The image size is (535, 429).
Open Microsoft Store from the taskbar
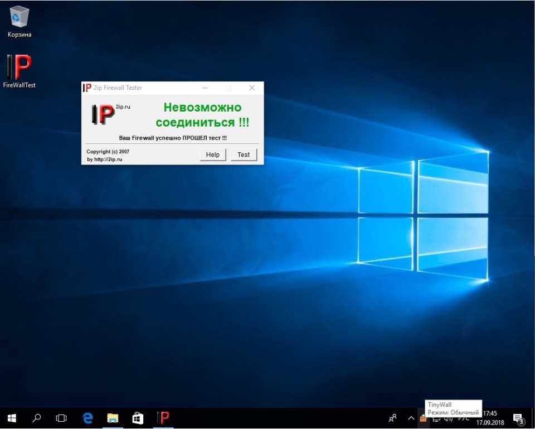138,418
